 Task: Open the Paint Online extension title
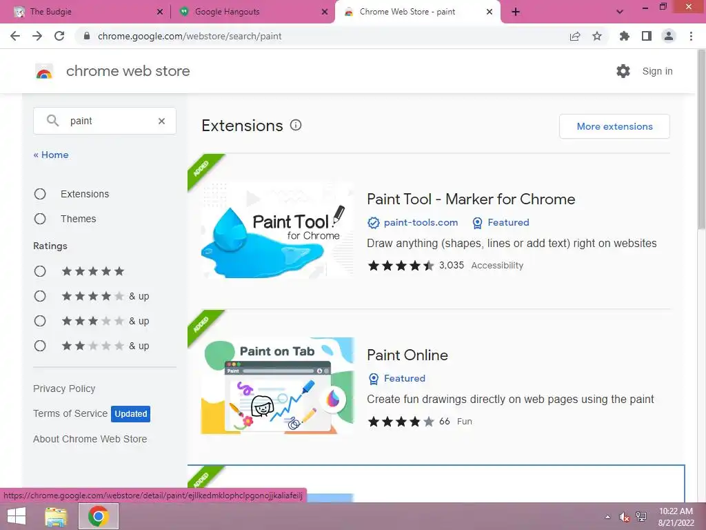click(407, 355)
